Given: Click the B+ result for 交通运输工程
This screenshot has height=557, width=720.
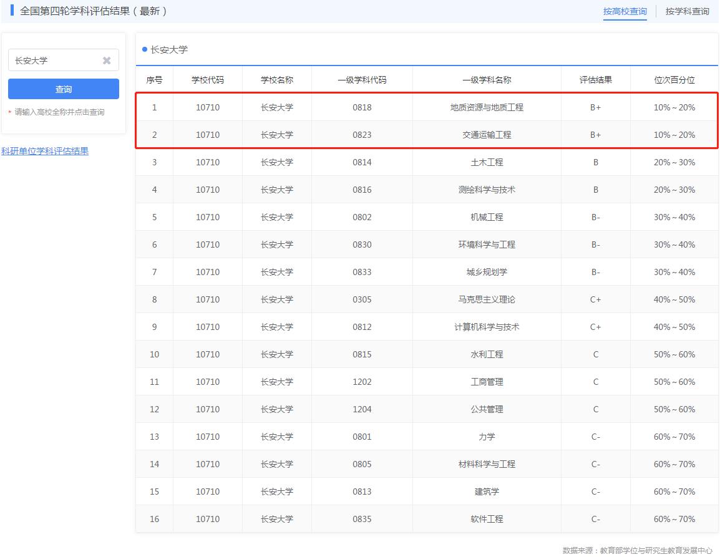Looking at the screenshot, I should pyautogui.click(x=595, y=134).
